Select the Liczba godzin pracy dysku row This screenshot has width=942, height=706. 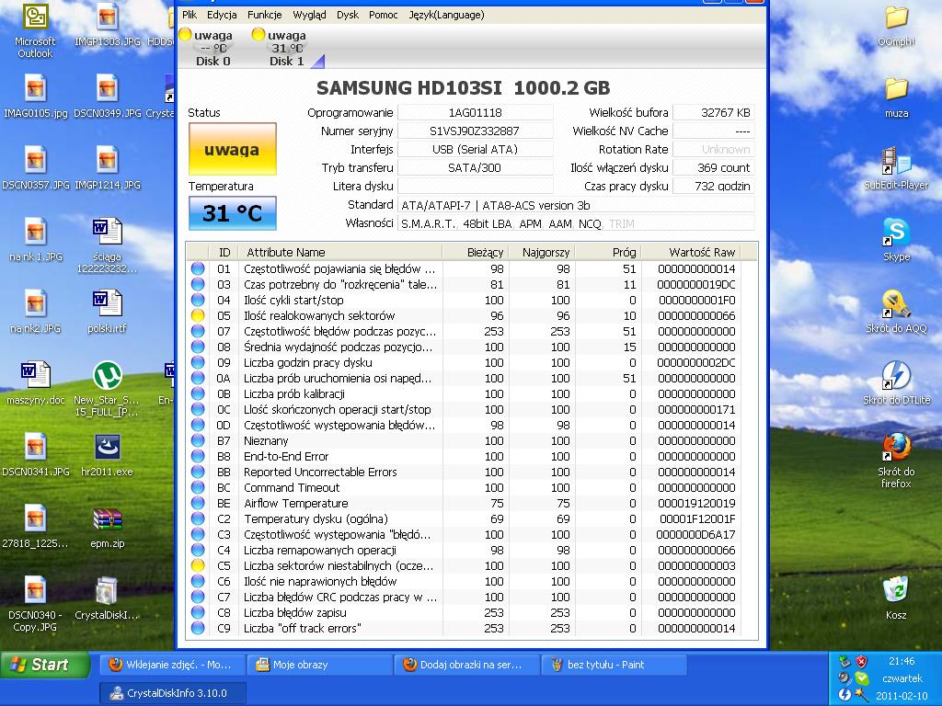click(x=463, y=362)
